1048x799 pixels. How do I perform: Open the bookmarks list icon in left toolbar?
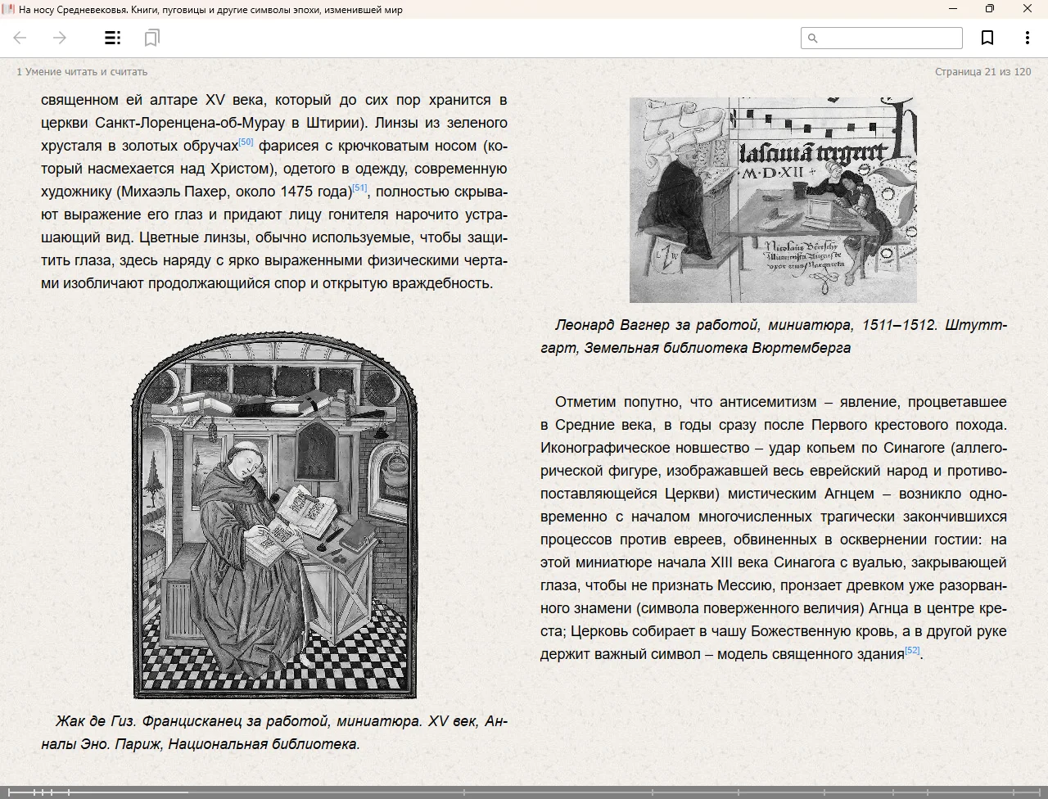pyautogui.click(x=151, y=38)
